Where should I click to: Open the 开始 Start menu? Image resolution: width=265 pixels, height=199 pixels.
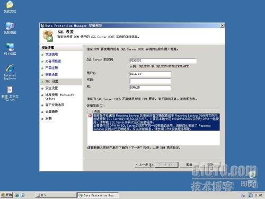6,195
